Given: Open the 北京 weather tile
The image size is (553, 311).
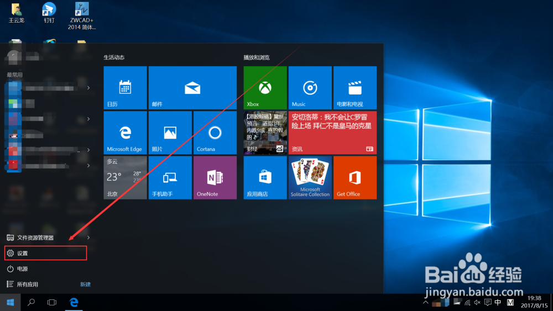Looking at the screenshot, I should 125,177.
